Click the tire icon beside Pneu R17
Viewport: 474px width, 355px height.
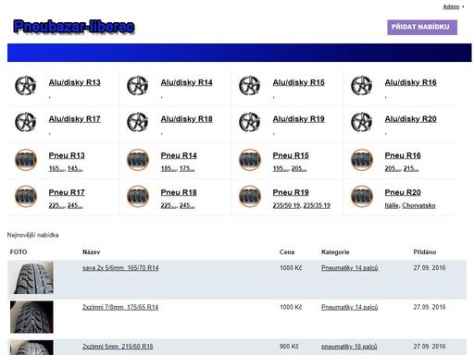click(26, 196)
